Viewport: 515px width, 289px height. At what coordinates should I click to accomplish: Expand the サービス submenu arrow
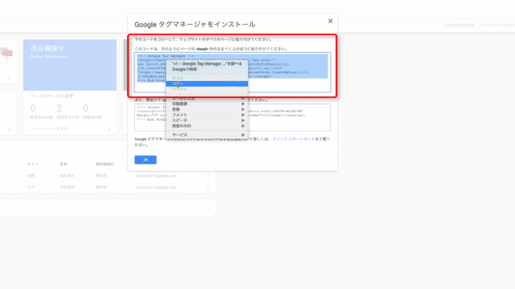pyautogui.click(x=243, y=135)
